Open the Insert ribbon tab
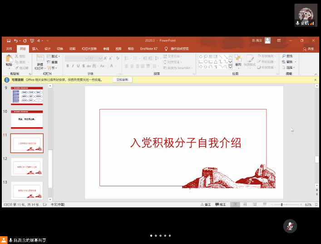321x244 pixels. (x=35, y=49)
